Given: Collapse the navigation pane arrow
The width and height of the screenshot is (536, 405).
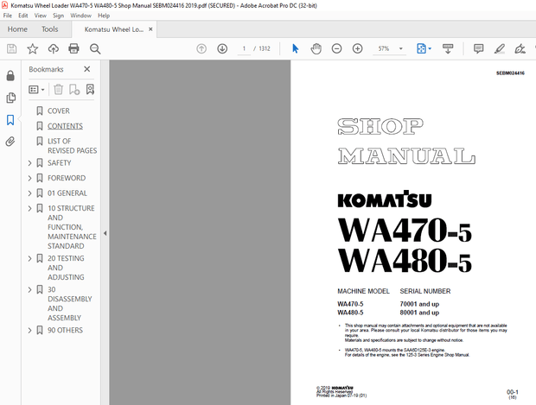Looking at the screenshot, I should [x=105, y=233].
